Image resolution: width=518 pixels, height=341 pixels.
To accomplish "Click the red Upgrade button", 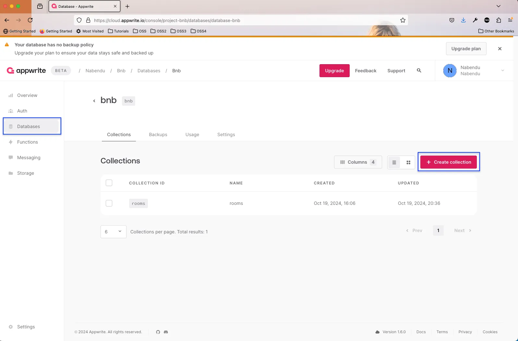I will 334,71.
